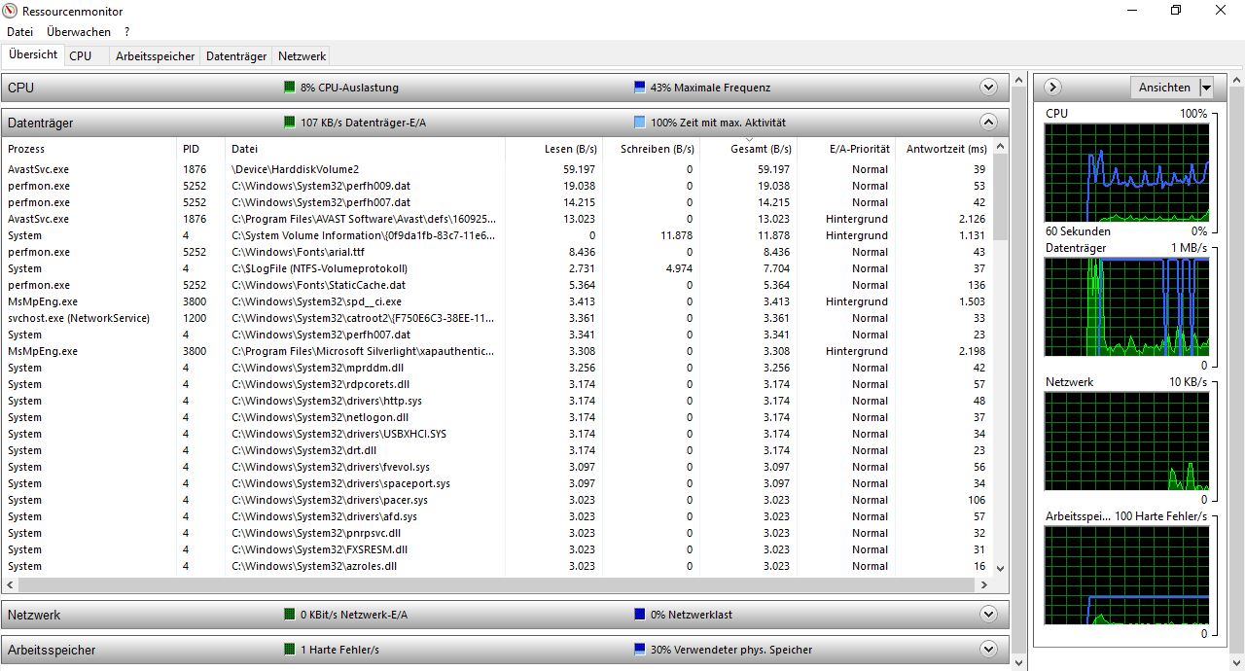Sort by Antwortzeit (ms) column header

click(x=943, y=149)
